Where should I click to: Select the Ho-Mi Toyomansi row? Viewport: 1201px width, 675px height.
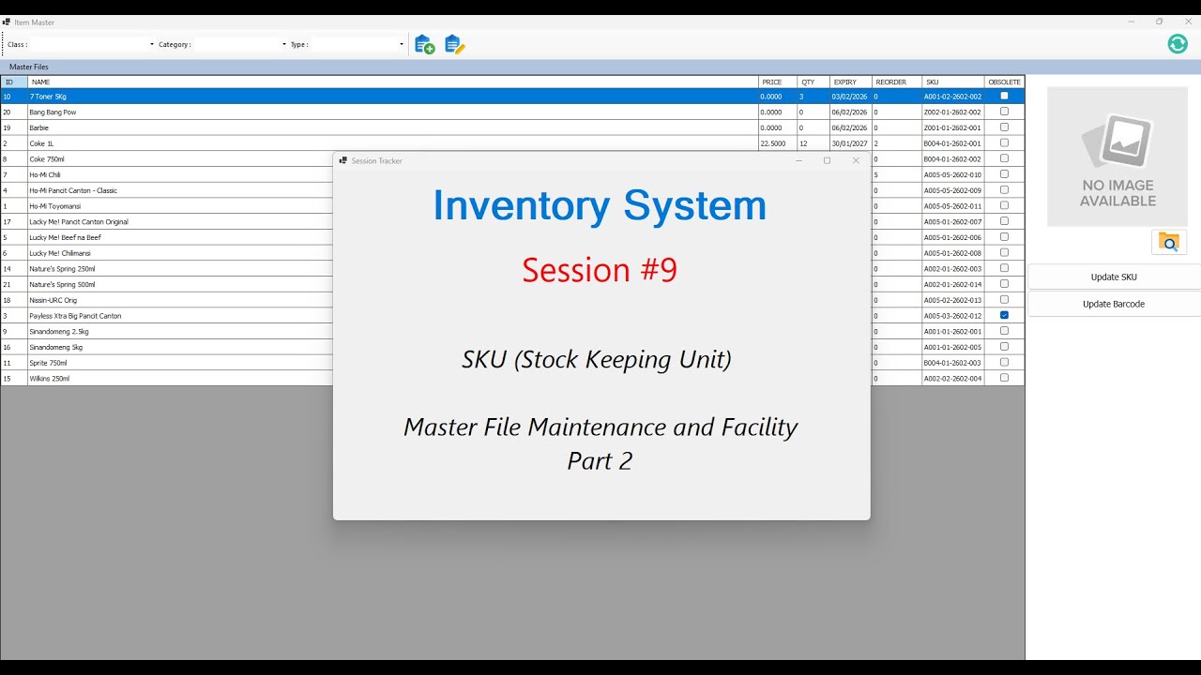pyautogui.click(x=167, y=205)
